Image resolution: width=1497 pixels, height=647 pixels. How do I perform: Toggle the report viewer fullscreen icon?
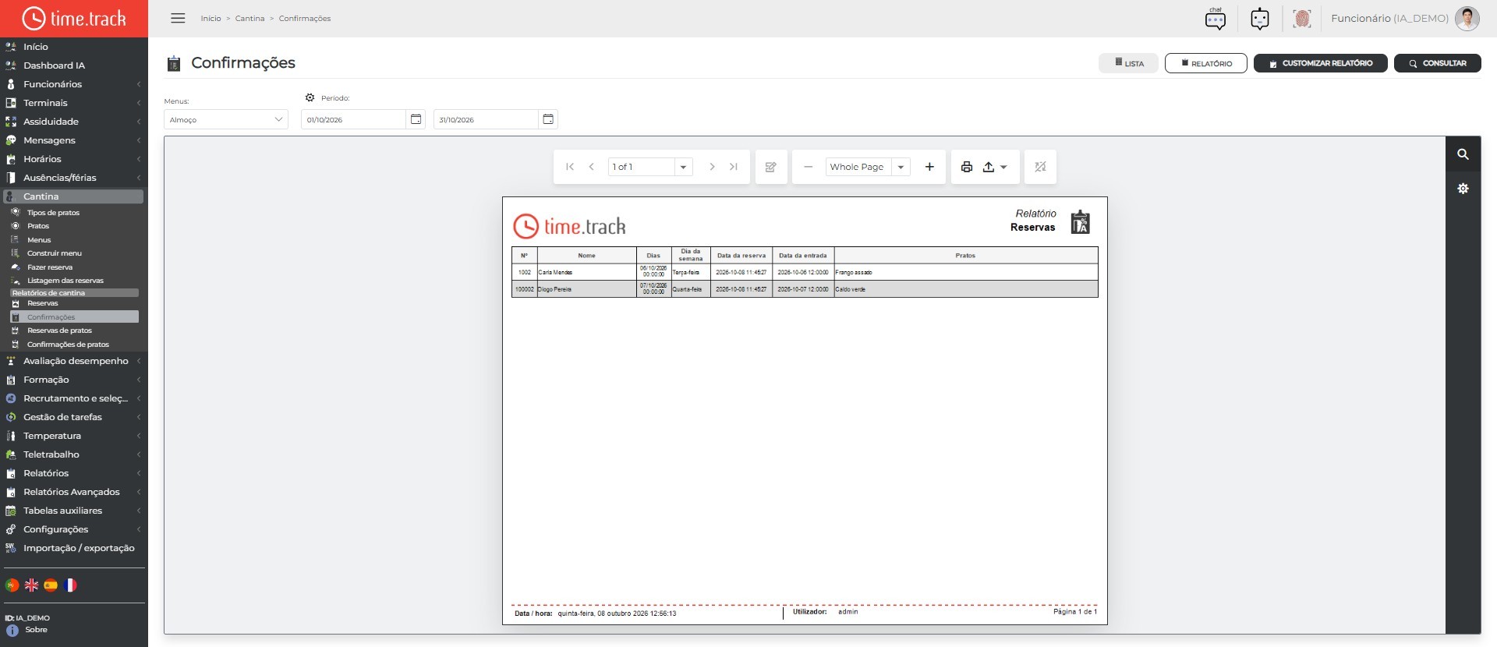(x=1040, y=167)
